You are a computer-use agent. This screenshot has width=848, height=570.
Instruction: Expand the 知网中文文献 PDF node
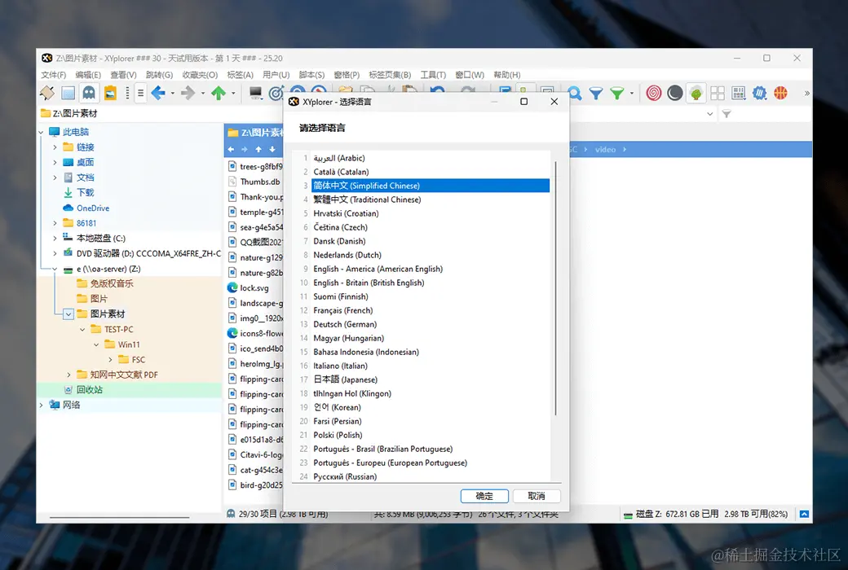coord(68,375)
